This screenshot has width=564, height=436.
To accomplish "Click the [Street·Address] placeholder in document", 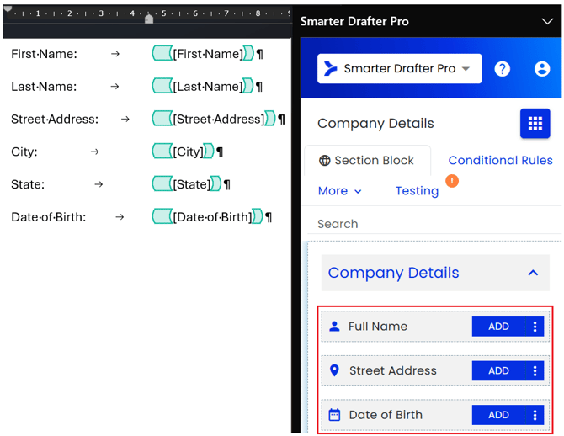I will click(219, 119).
